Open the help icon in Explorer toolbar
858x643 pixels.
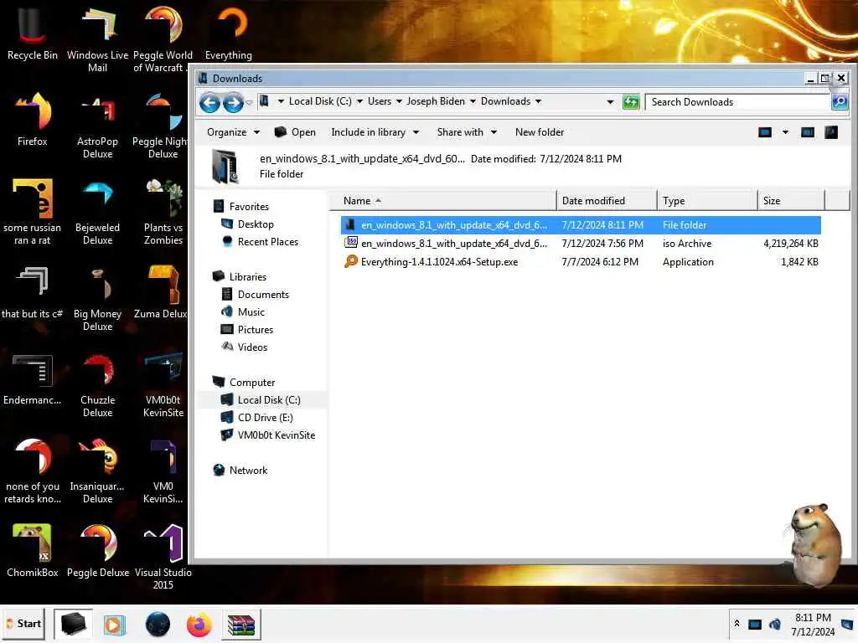point(831,132)
